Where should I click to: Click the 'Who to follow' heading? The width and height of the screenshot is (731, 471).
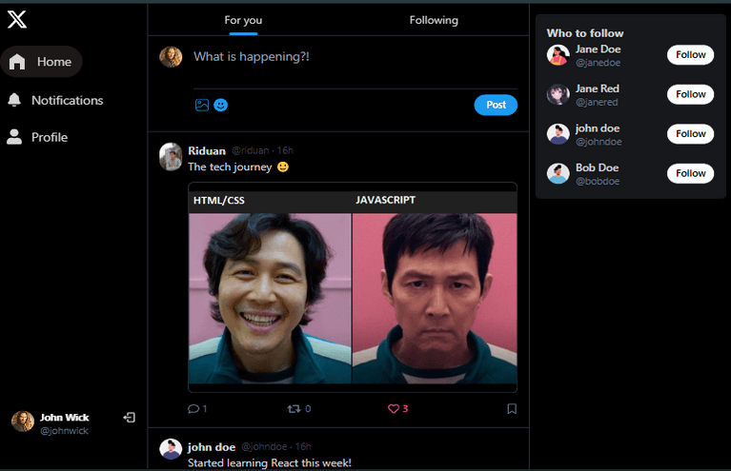tap(585, 33)
